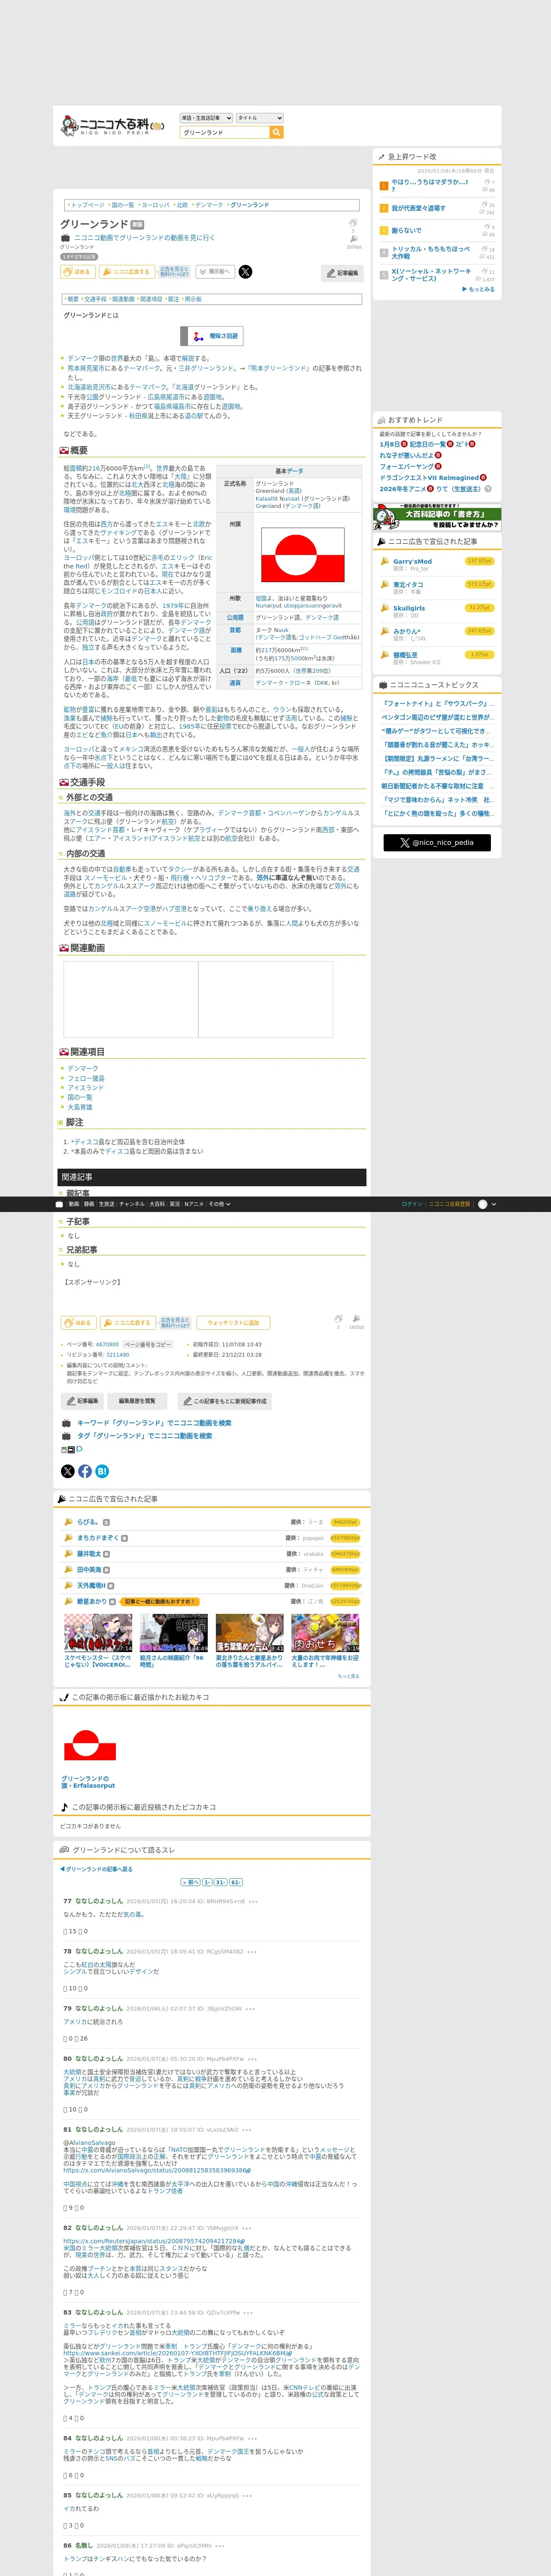Open user avatar dropdown in sticky bar
Viewport: 551px width, 2576px height.
pos(486,1204)
